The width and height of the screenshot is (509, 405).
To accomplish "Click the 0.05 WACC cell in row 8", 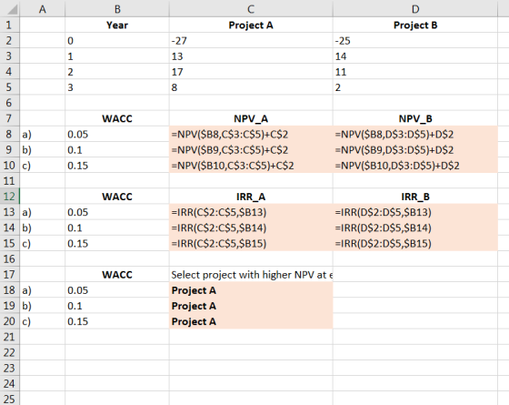I will (x=117, y=135).
